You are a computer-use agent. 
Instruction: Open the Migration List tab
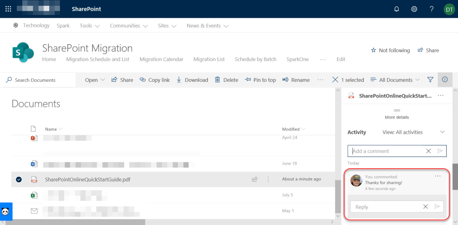[x=209, y=59]
